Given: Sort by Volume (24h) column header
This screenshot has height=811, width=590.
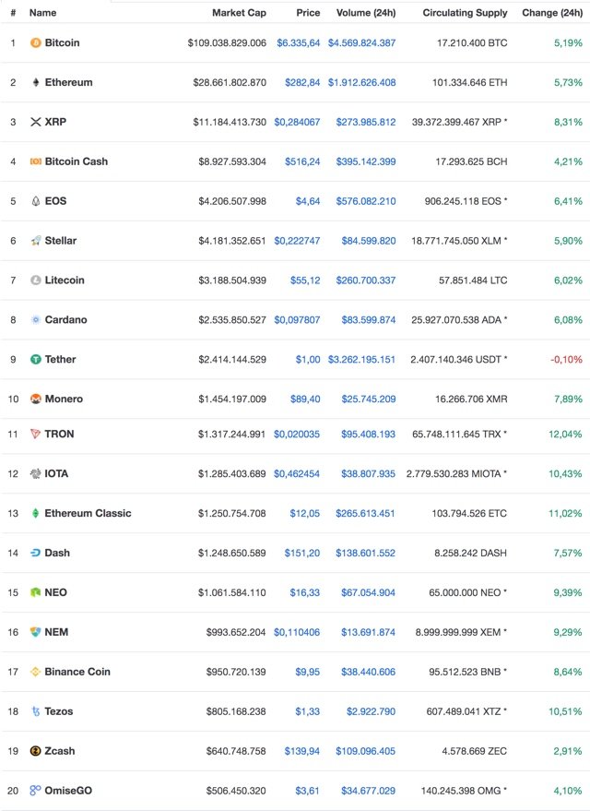Looking at the screenshot, I should (x=366, y=13).
